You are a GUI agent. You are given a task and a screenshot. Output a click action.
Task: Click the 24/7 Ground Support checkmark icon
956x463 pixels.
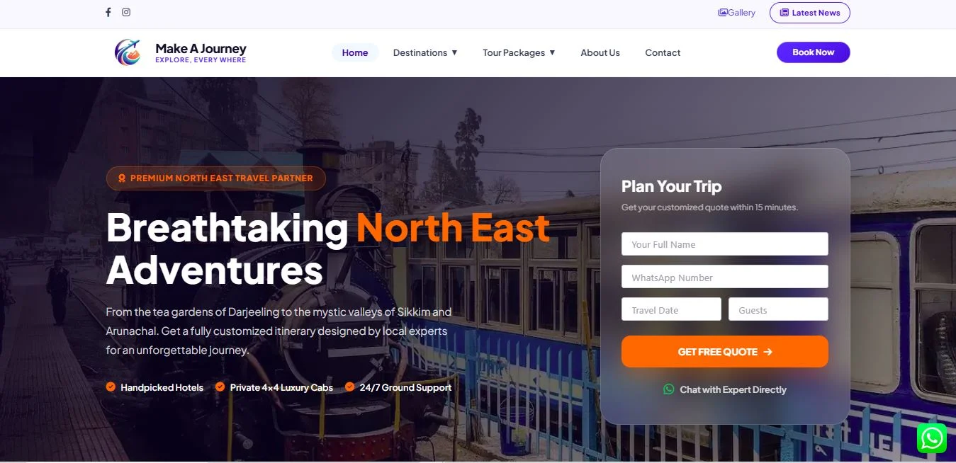coord(349,387)
